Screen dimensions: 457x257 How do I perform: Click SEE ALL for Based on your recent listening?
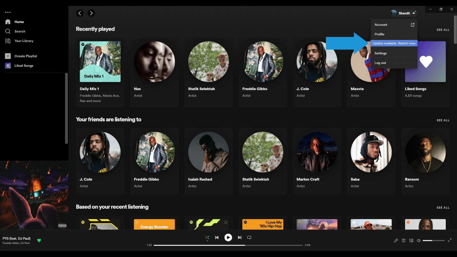coord(443,208)
